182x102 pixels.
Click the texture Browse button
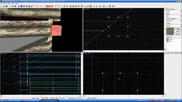[x=178, y=31]
